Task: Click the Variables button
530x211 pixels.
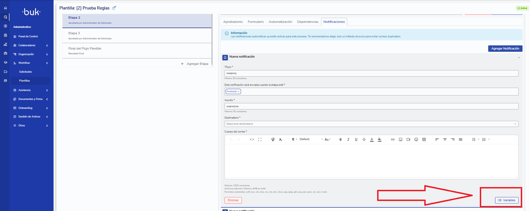Action: tap(507, 200)
